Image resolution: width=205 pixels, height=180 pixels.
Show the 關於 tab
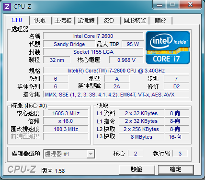pyautogui.click(x=160, y=21)
